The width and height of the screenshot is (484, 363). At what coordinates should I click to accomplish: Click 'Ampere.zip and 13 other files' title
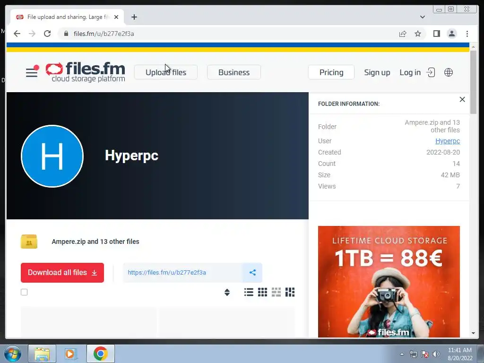point(95,242)
